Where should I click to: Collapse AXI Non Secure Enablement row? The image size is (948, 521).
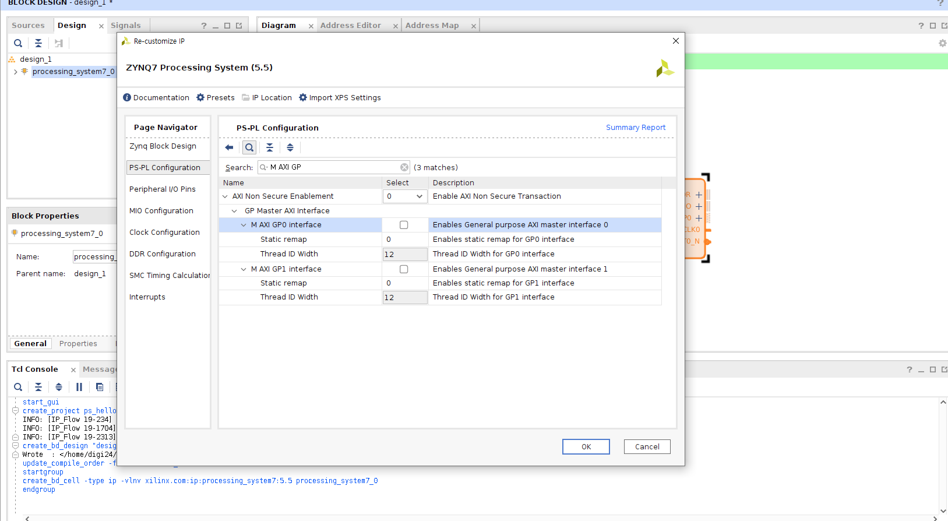click(x=225, y=196)
